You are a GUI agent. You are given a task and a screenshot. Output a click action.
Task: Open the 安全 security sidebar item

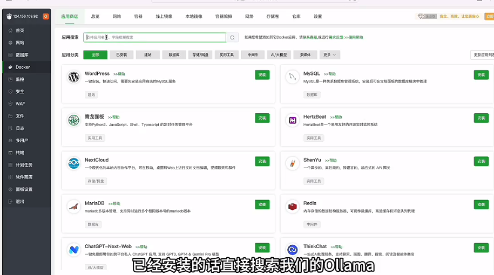pyautogui.click(x=26, y=92)
